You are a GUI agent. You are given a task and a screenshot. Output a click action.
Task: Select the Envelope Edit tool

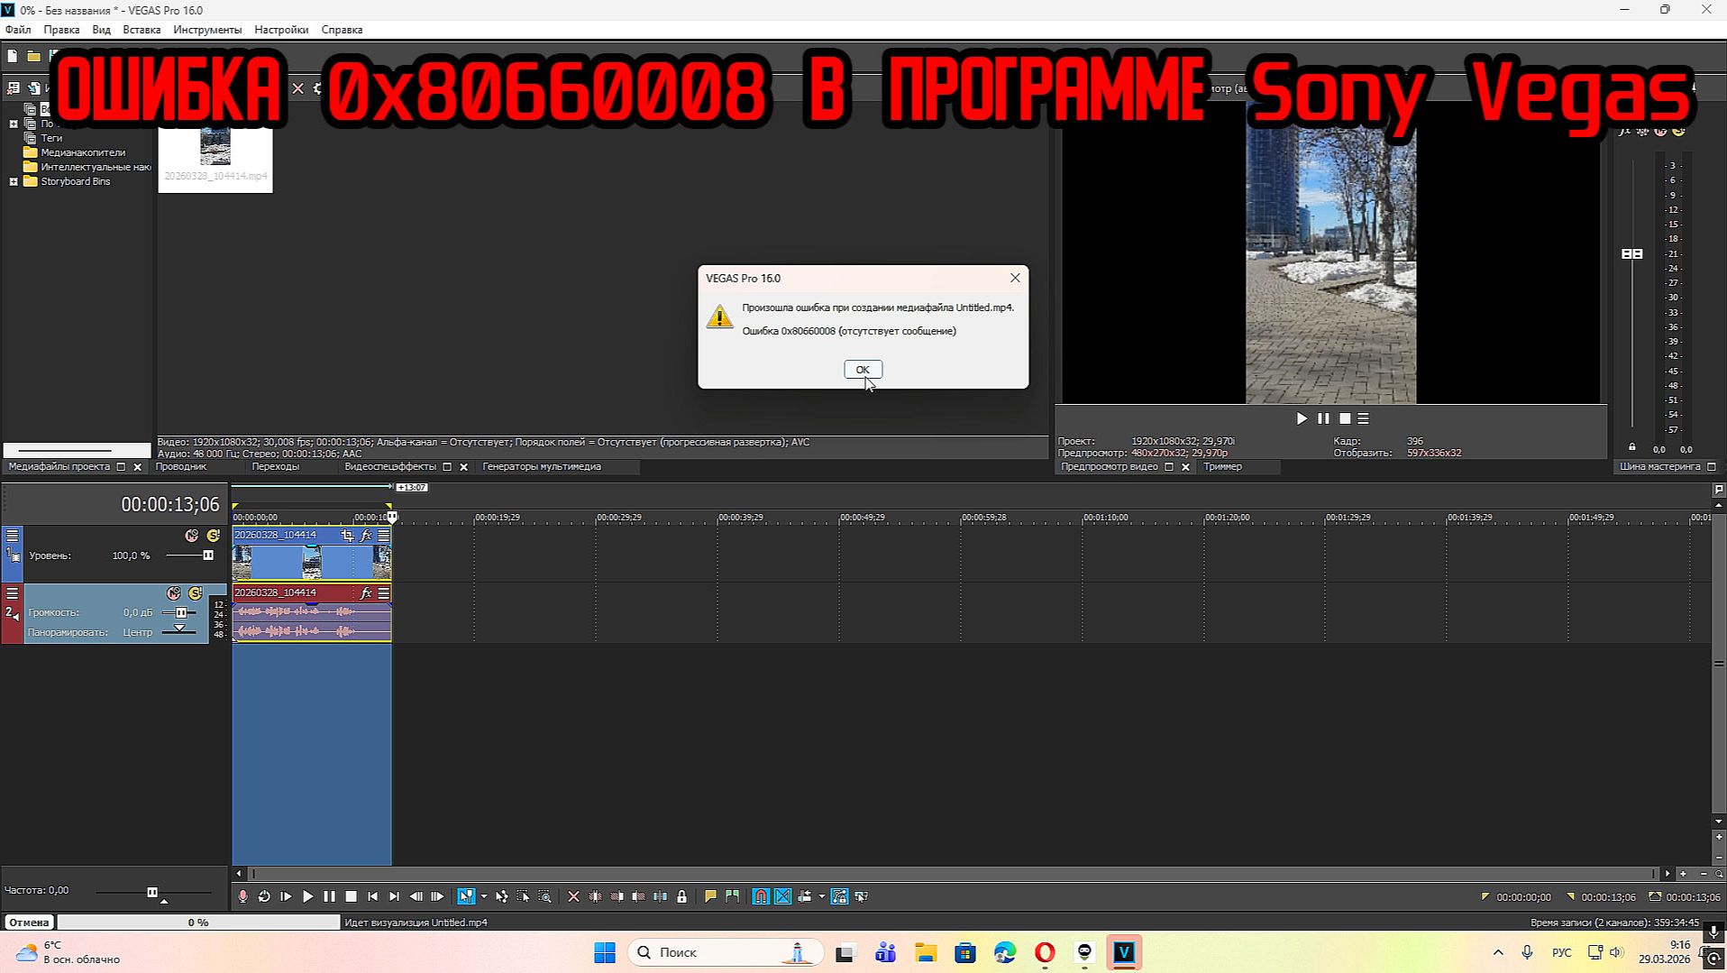tap(502, 896)
